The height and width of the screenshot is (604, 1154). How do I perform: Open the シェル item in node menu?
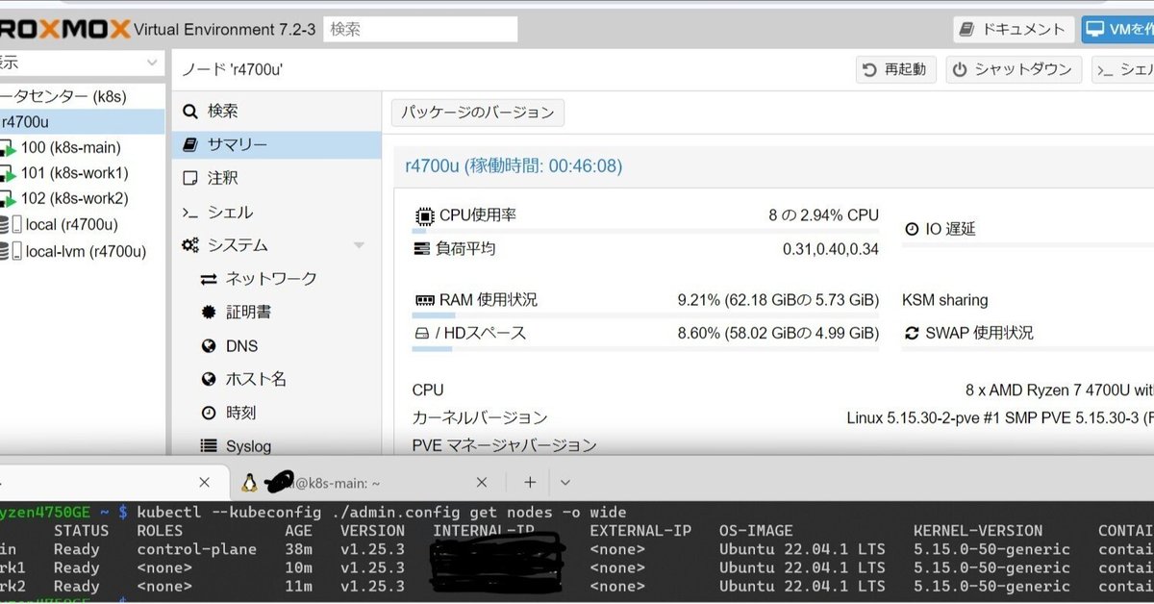tap(277, 213)
